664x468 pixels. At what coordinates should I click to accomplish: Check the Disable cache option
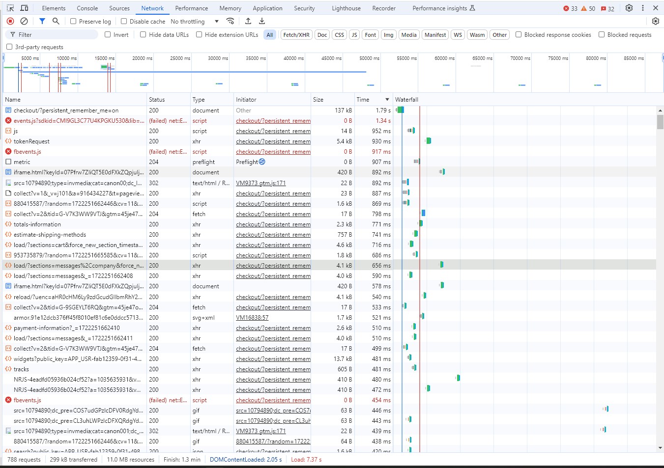coord(123,21)
